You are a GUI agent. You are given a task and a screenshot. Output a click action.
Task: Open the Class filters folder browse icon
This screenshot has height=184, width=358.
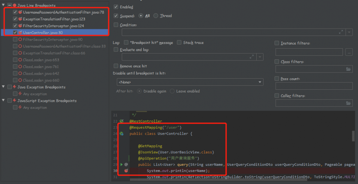[348, 69]
